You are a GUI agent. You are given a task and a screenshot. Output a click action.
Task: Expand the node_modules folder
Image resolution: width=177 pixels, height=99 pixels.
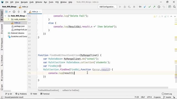8,19
